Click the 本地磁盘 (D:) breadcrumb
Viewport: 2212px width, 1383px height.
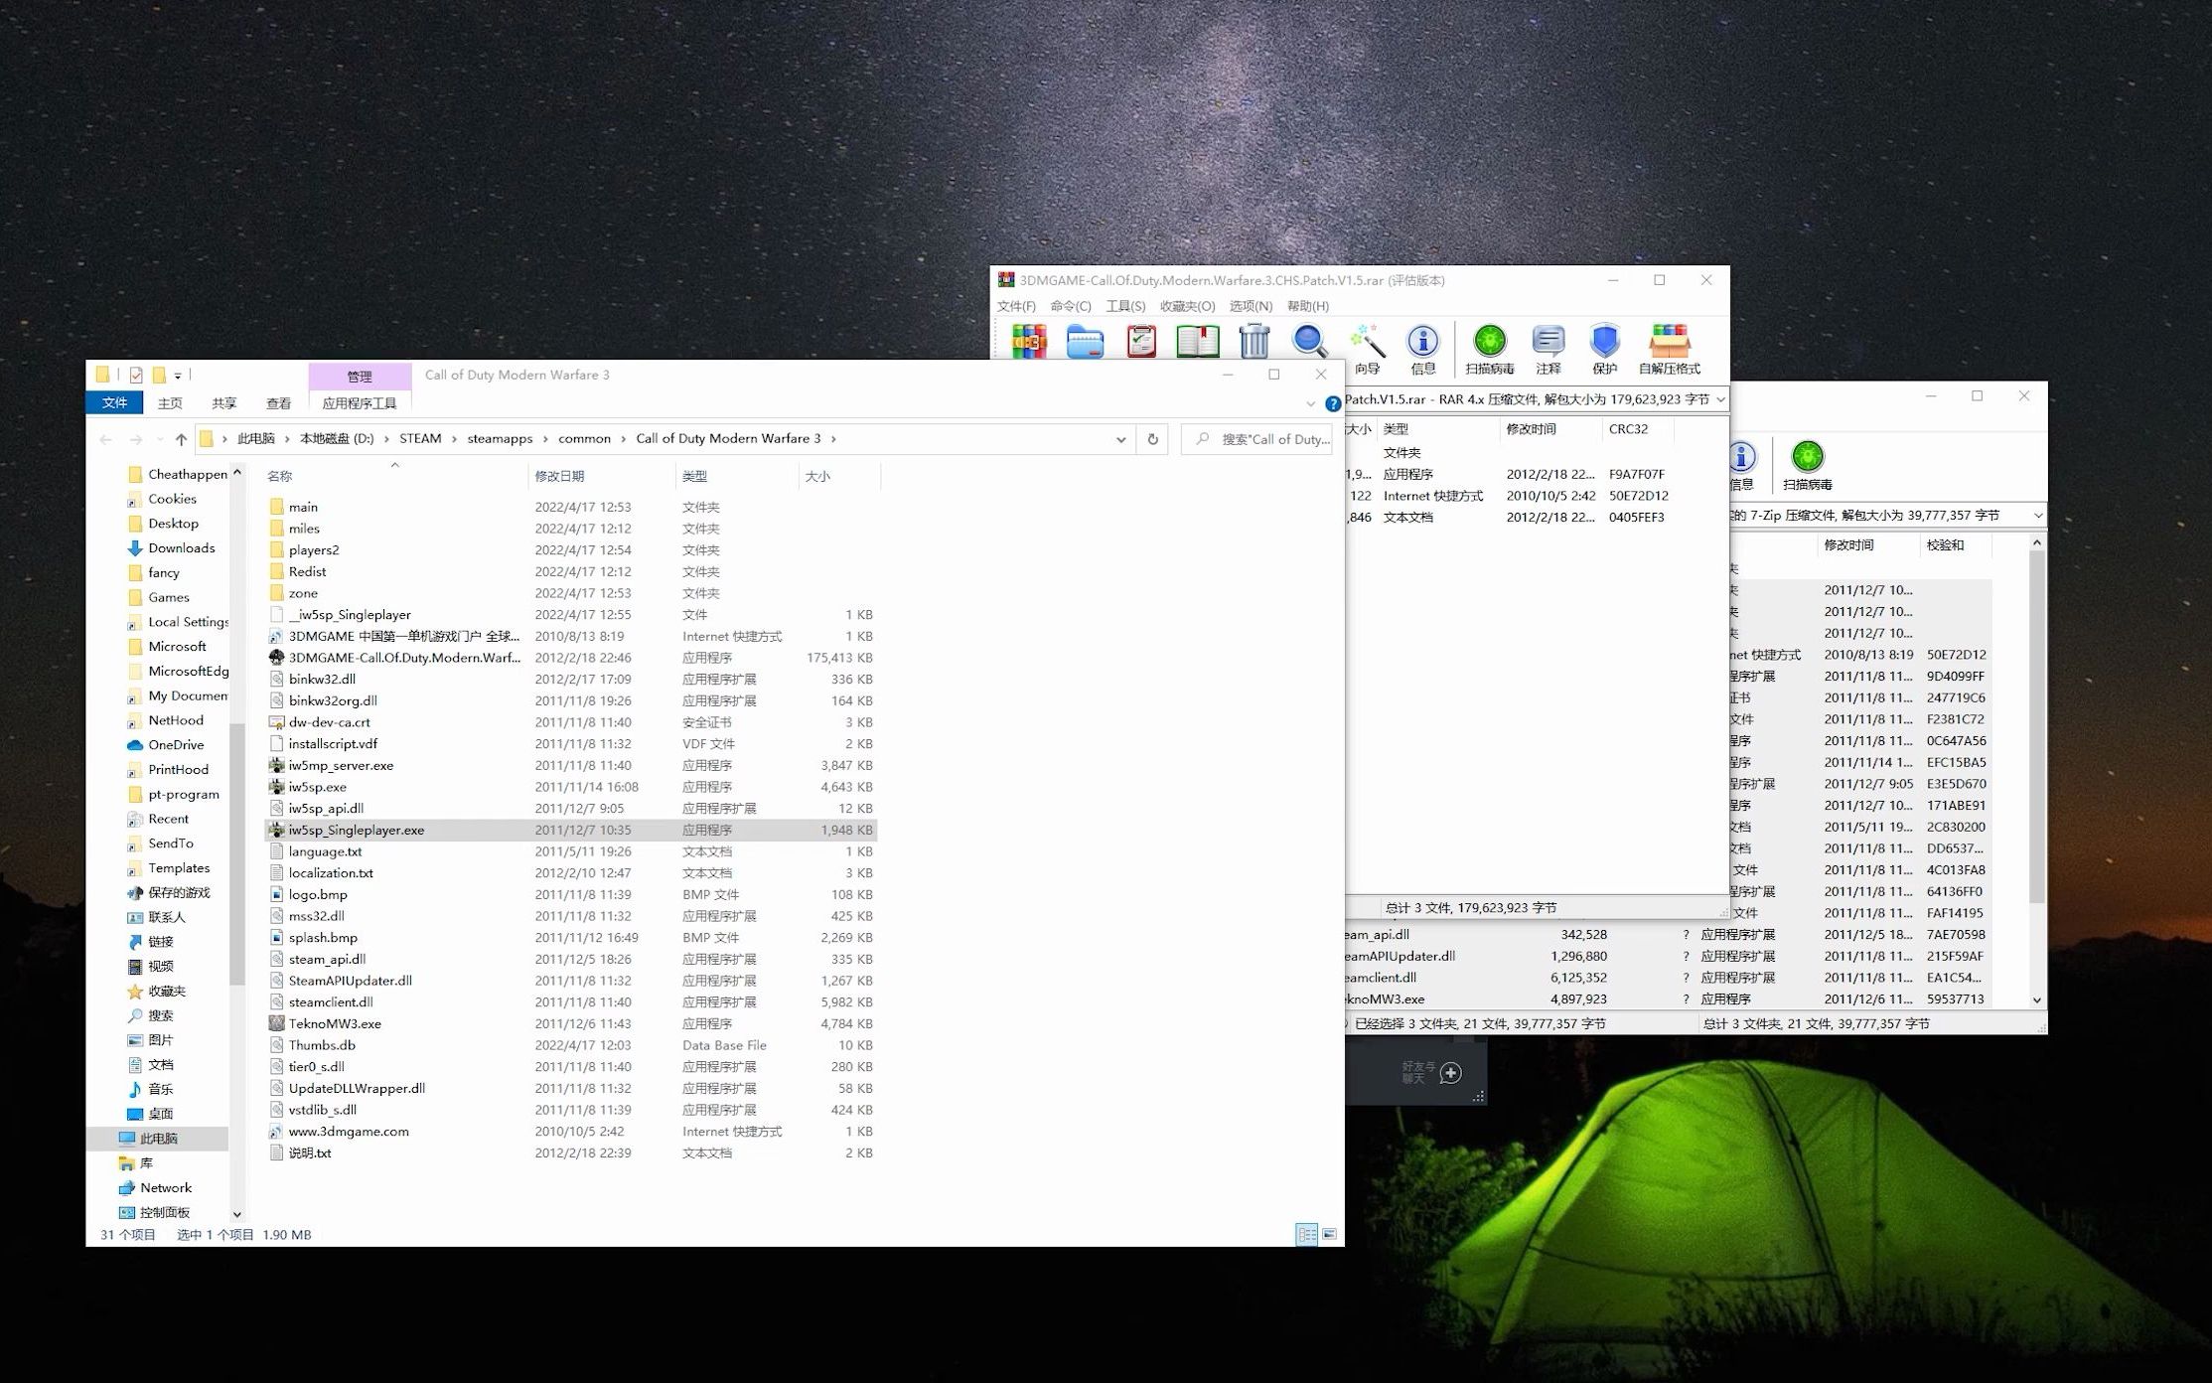click(337, 438)
